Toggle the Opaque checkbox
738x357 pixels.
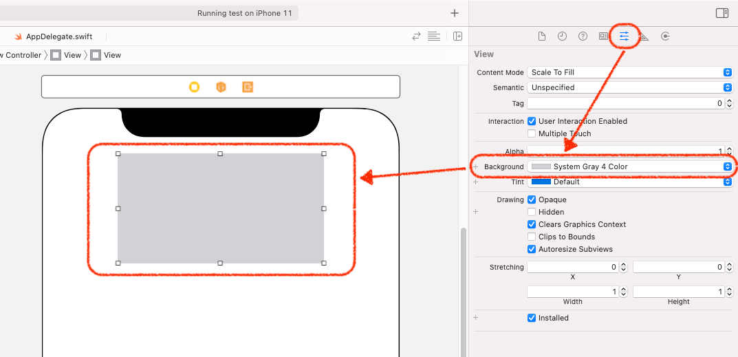click(532, 199)
